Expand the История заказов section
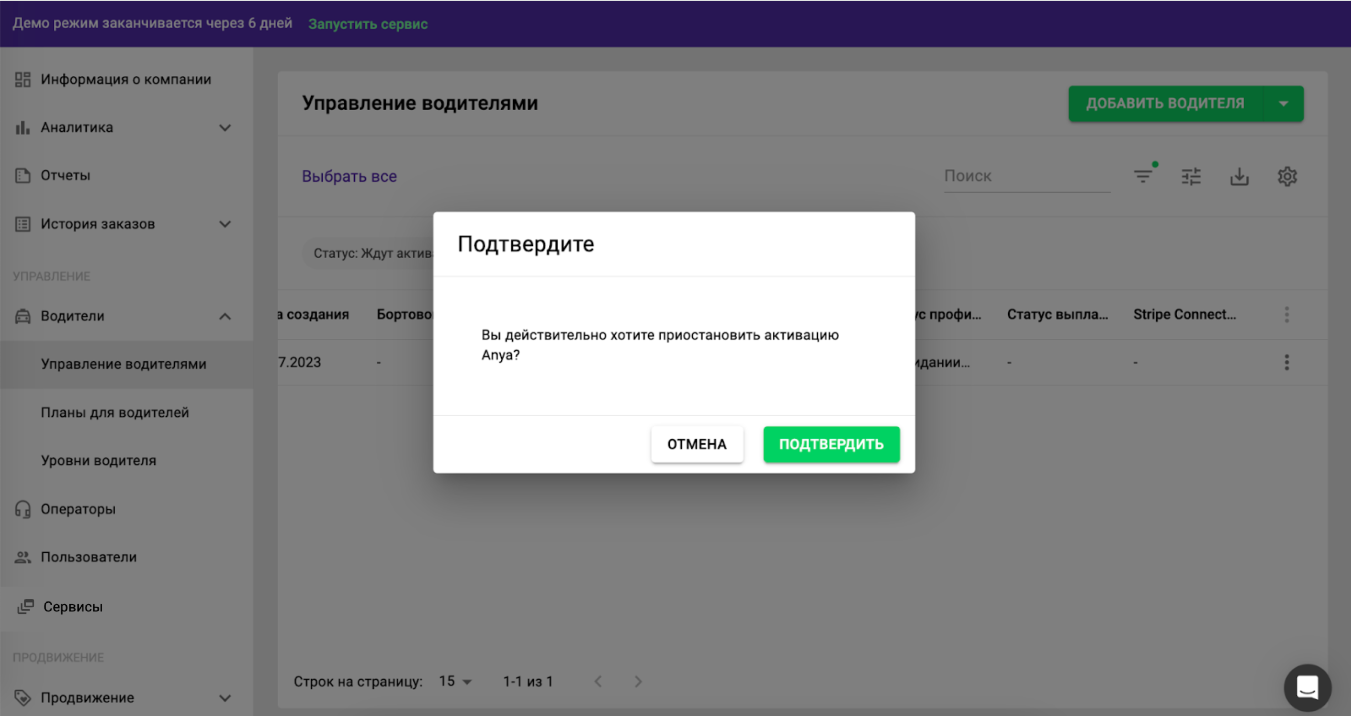This screenshot has width=1351, height=716. tap(225, 224)
